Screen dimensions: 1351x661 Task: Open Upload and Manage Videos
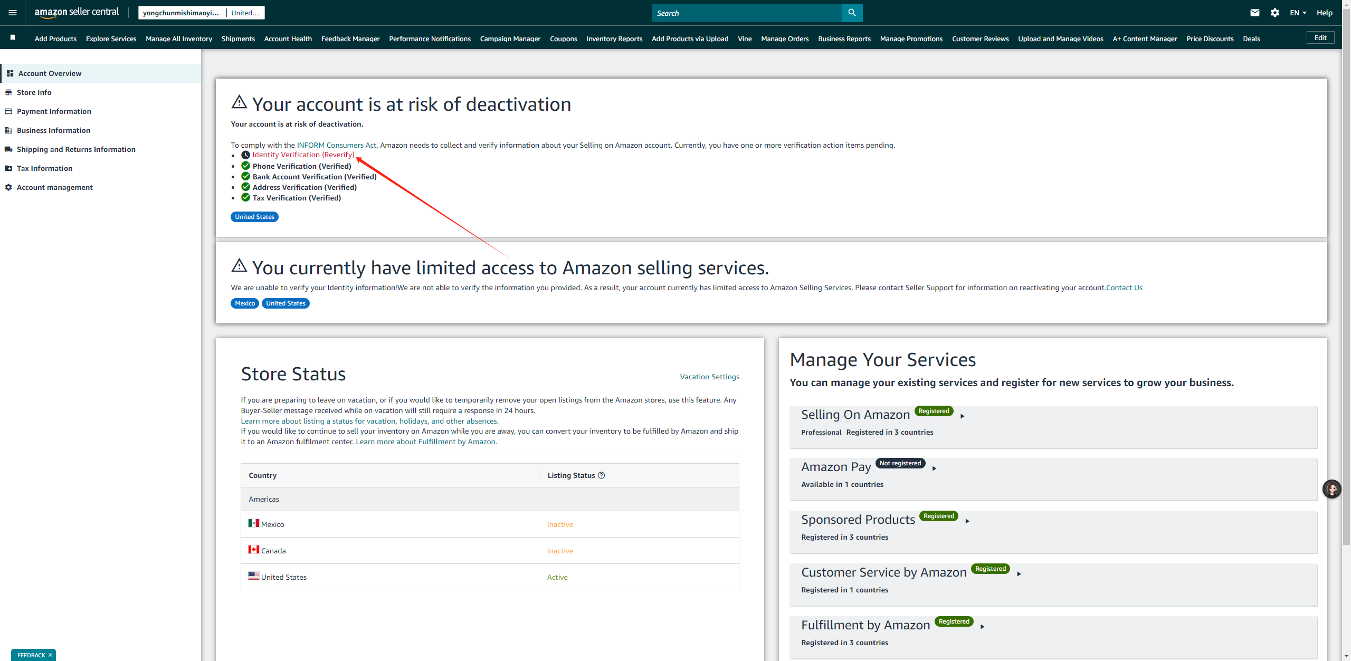(x=1060, y=39)
